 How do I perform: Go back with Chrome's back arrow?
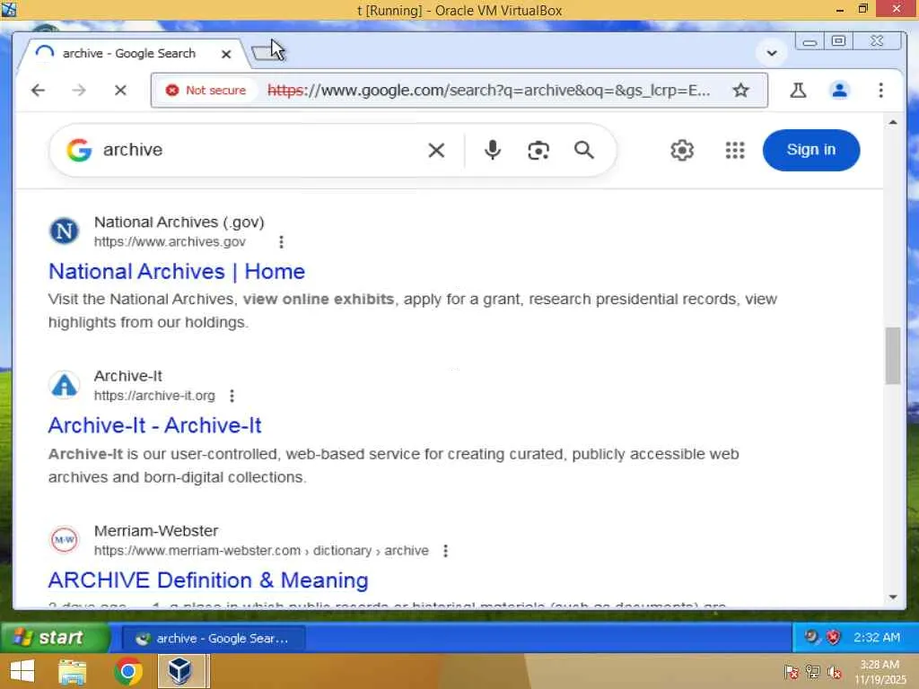(x=38, y=91)
